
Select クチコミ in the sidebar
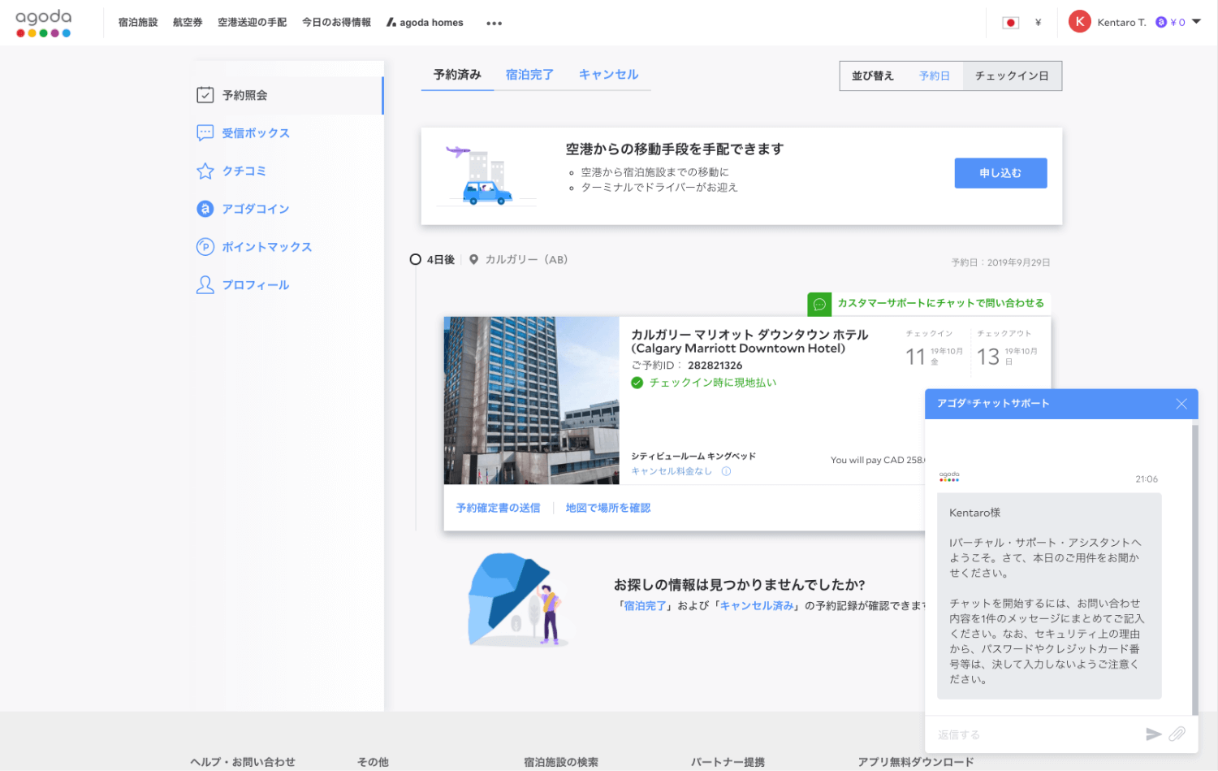(244, 171)
